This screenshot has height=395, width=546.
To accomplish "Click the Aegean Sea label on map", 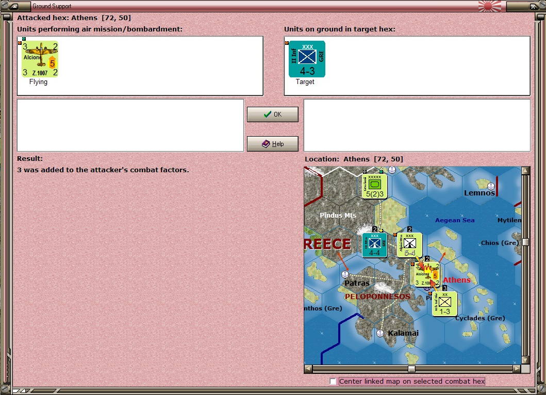I will [x=455, y=220].
